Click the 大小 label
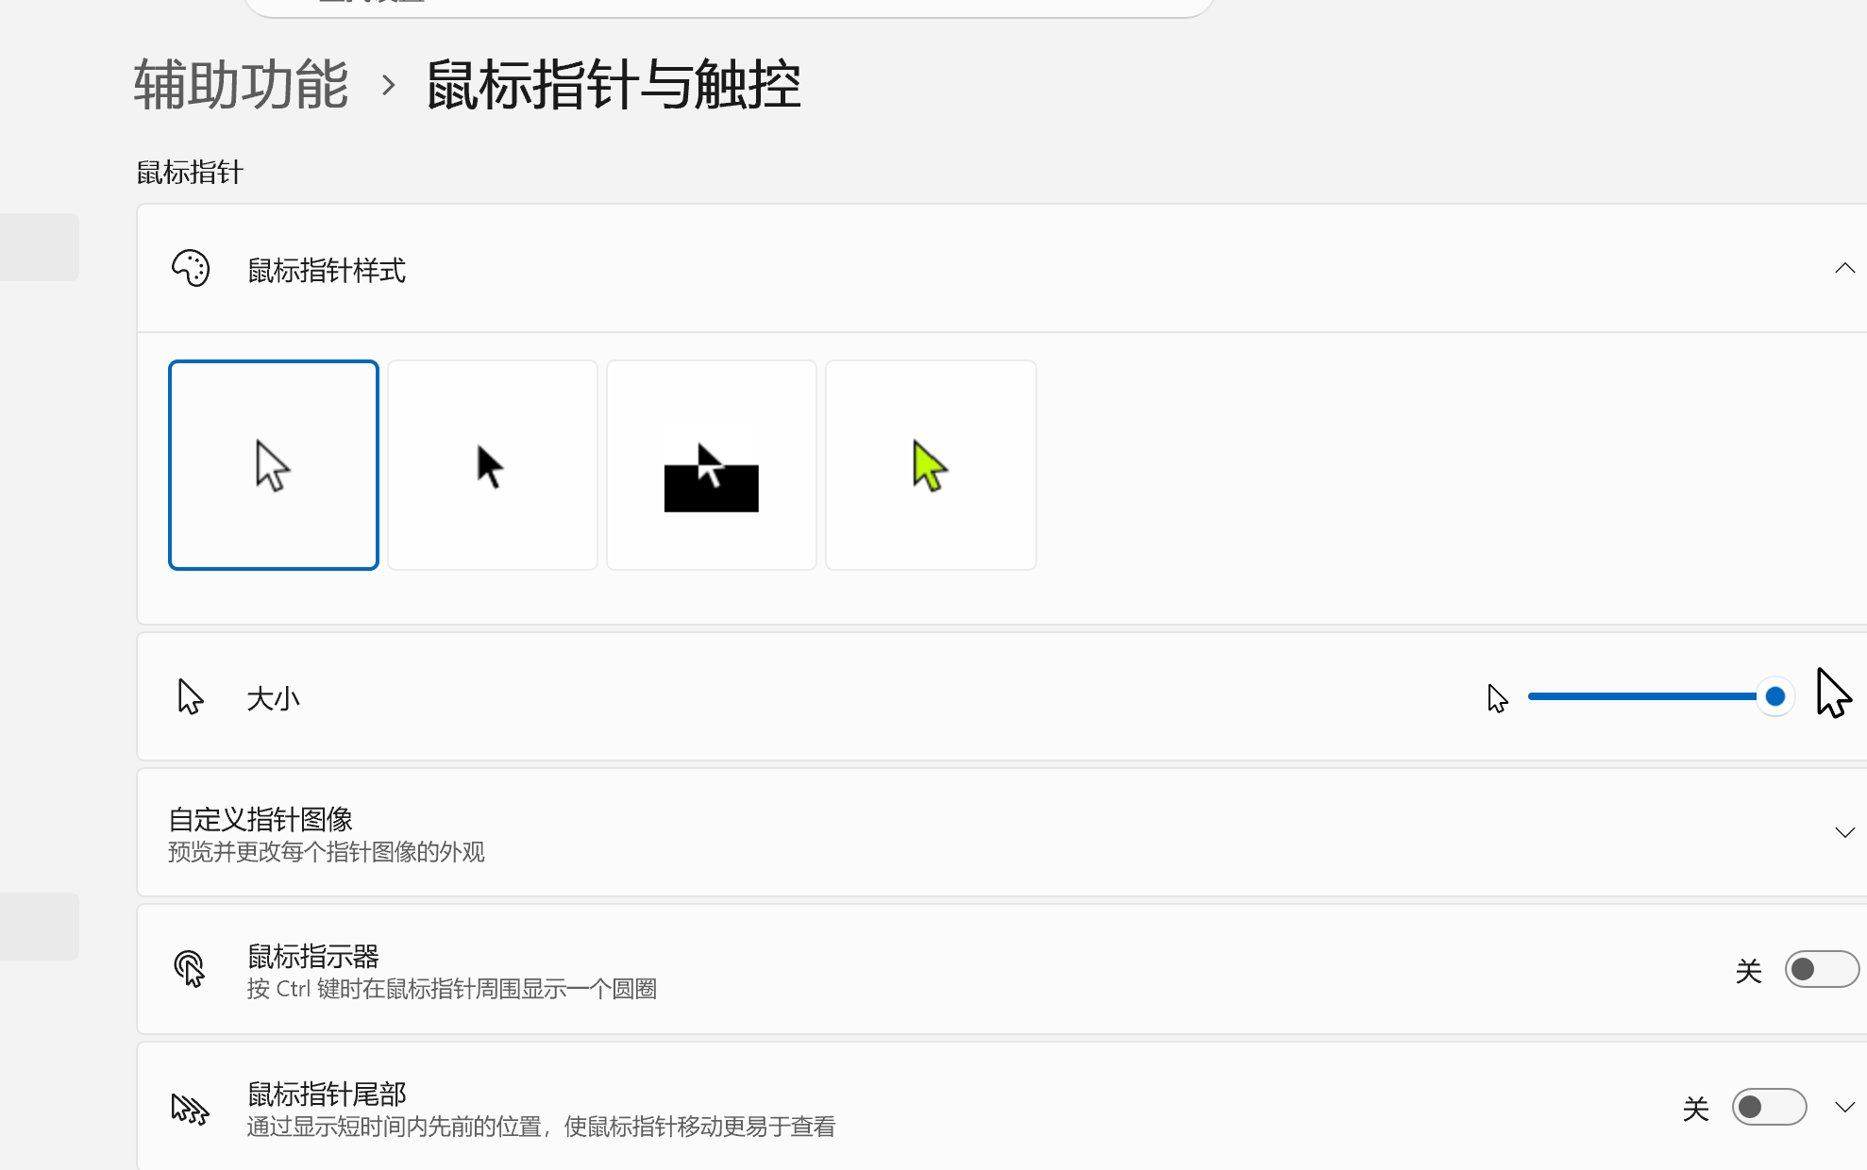Image resolution: width=1867 pixels, height=1170 pixels. 273,699
